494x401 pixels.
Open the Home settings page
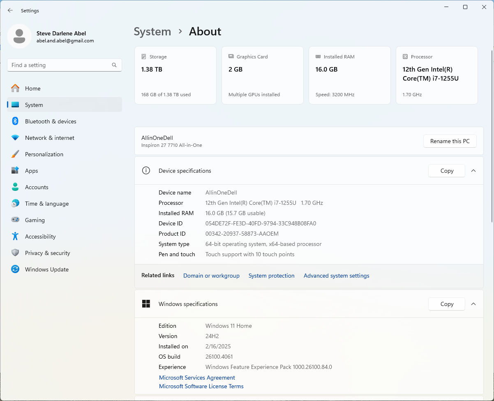point(65,88)
